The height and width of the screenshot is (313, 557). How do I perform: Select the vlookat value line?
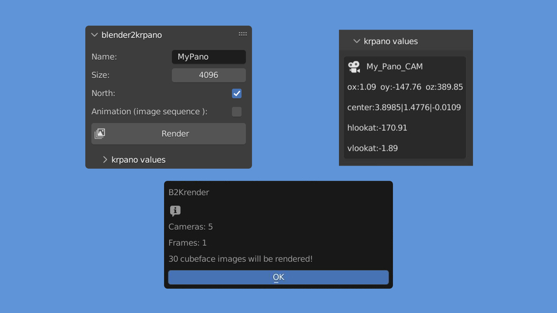click(372, 148)
